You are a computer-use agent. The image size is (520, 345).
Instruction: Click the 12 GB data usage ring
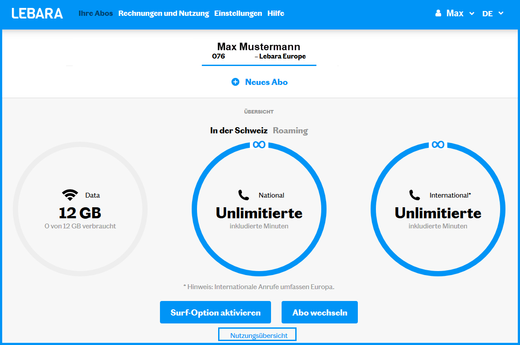pos(80,209)
